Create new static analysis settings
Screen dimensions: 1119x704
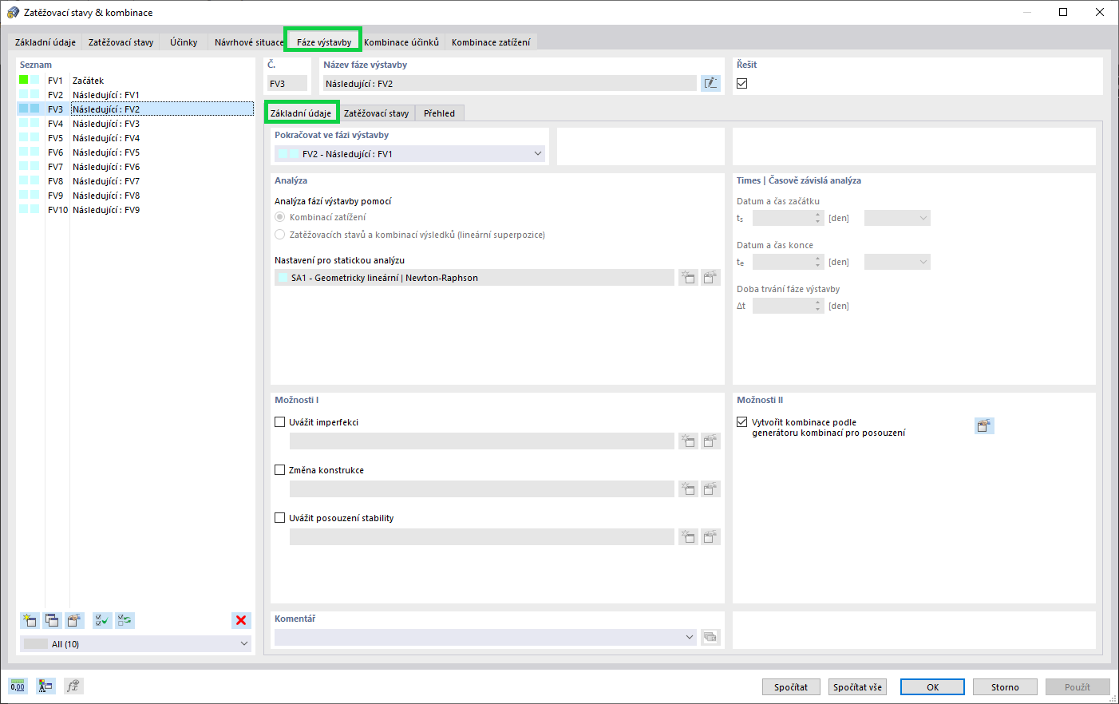[x=688, y=278]
